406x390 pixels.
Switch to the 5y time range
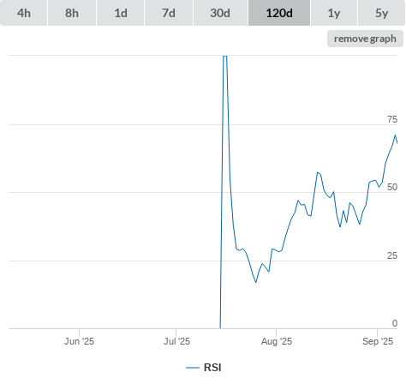(x=382, y=13)
